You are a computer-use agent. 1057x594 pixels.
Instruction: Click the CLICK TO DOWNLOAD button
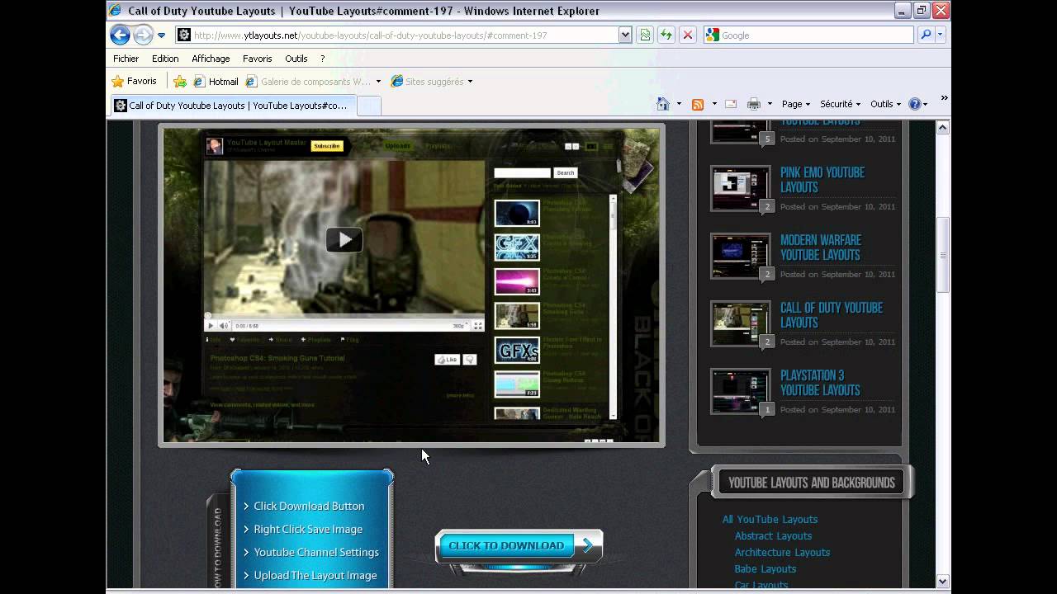(x=519, y=545)
